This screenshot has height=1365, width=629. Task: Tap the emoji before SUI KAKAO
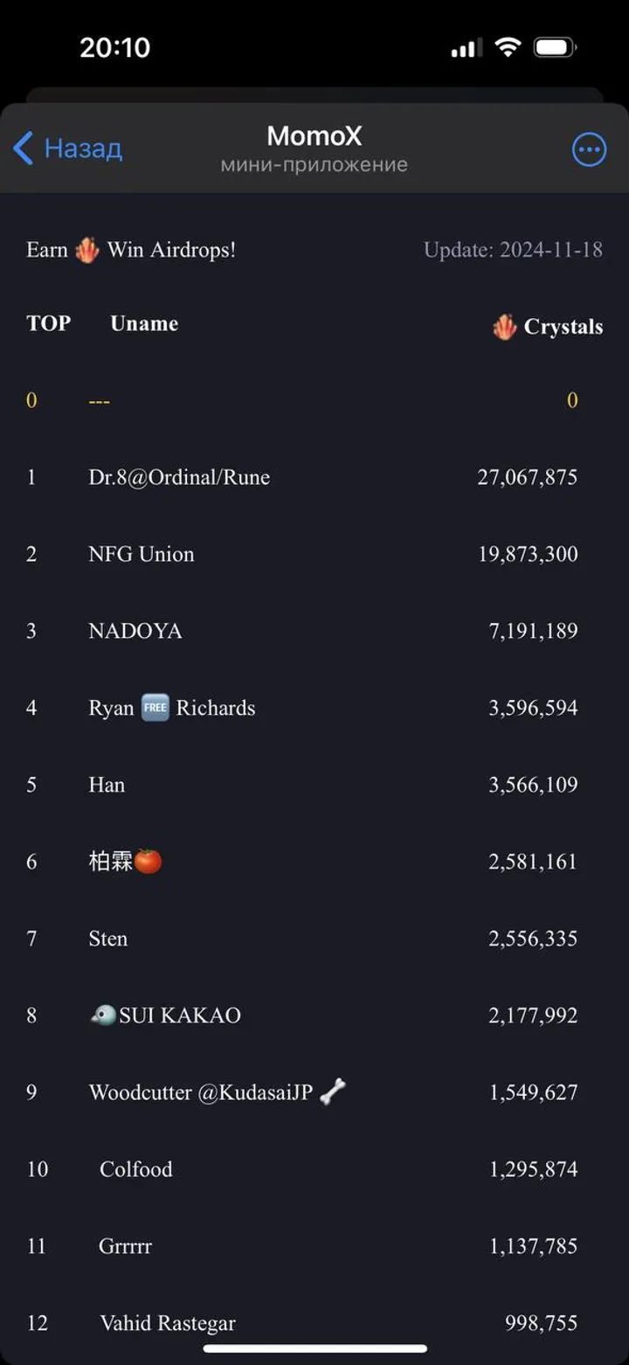(x=102, y=1015)
